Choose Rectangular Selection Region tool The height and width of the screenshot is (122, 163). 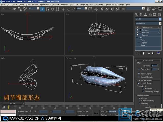(x=53, y=9)
